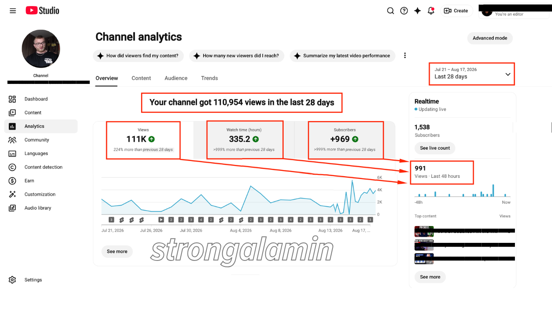Switch to the Content tab in analytics
Screen dimensions: 552x310
point(141,78)
